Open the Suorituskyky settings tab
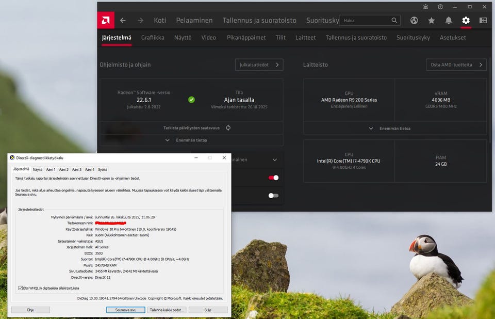Image resolution: width=495 pixels, height=319 pixels. tap(413, 38)
